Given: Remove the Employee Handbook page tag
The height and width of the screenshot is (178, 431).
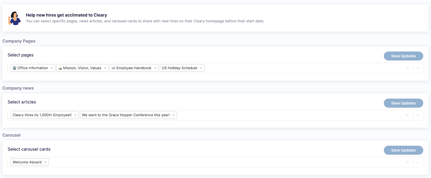Looking at the screenshot, I should 155,68.
